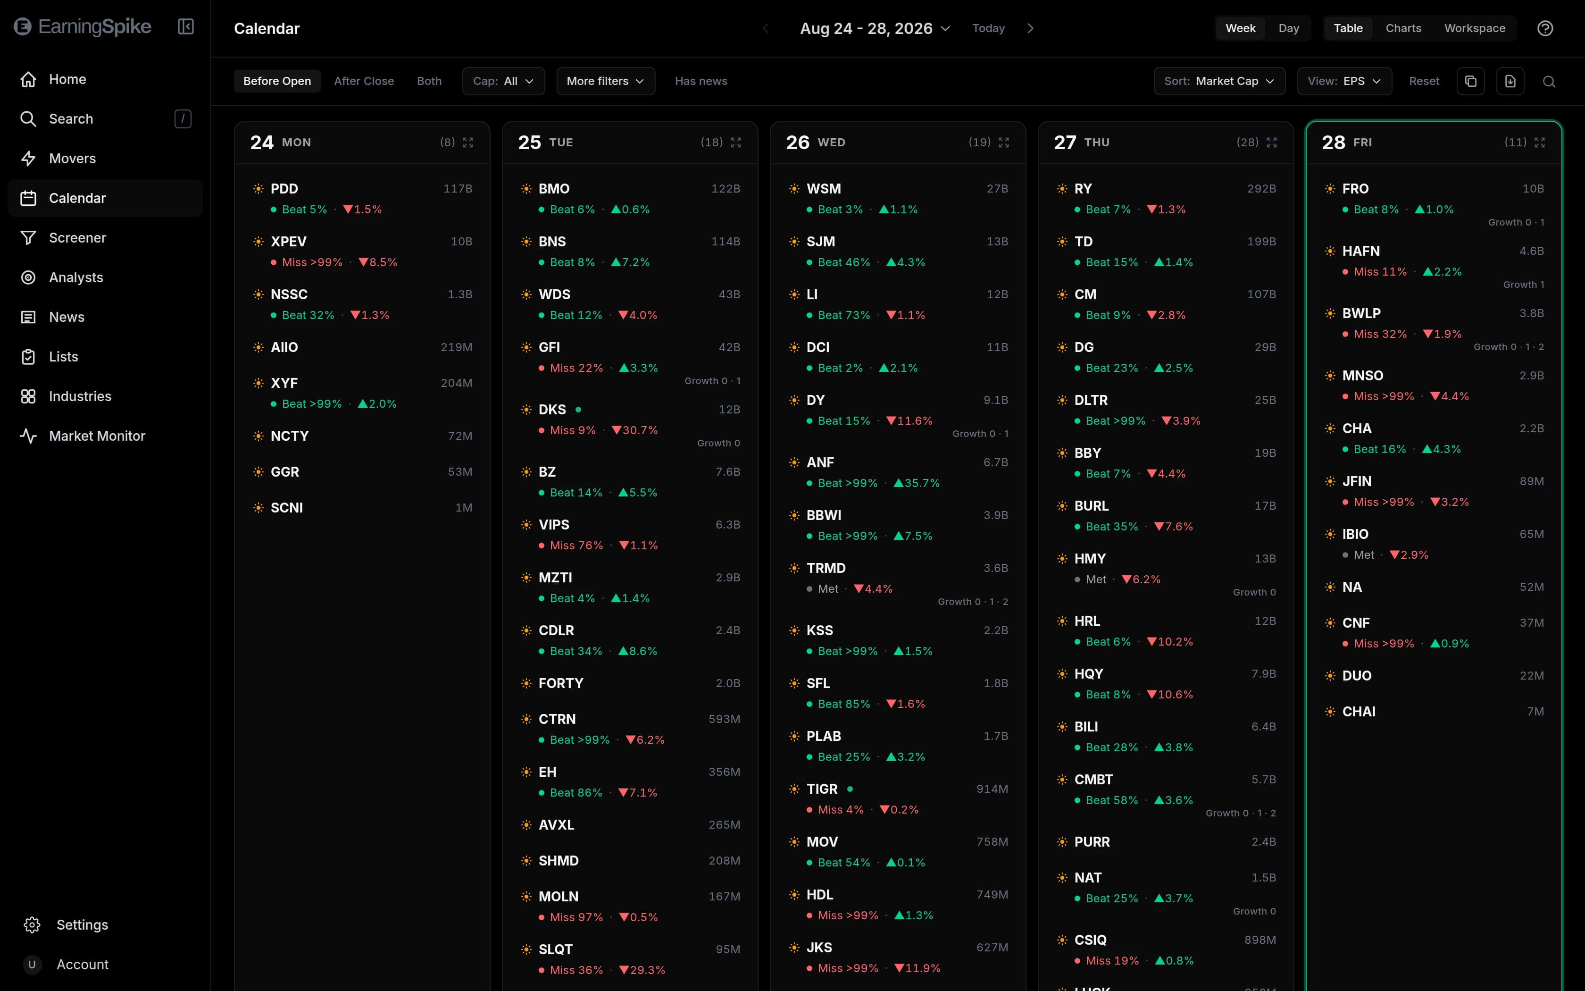Click the CMBT ticker entry
The height and width of the screenshot is (991, 1585).
click(x=1093, y=780)
